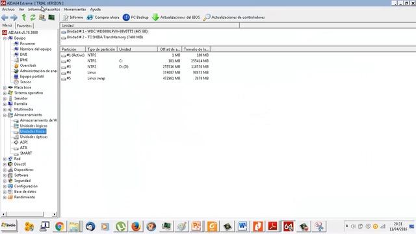The height and width of the screenshot is (234, 416).
Task: Select the Sensor tree item
Action: (25, 82)
